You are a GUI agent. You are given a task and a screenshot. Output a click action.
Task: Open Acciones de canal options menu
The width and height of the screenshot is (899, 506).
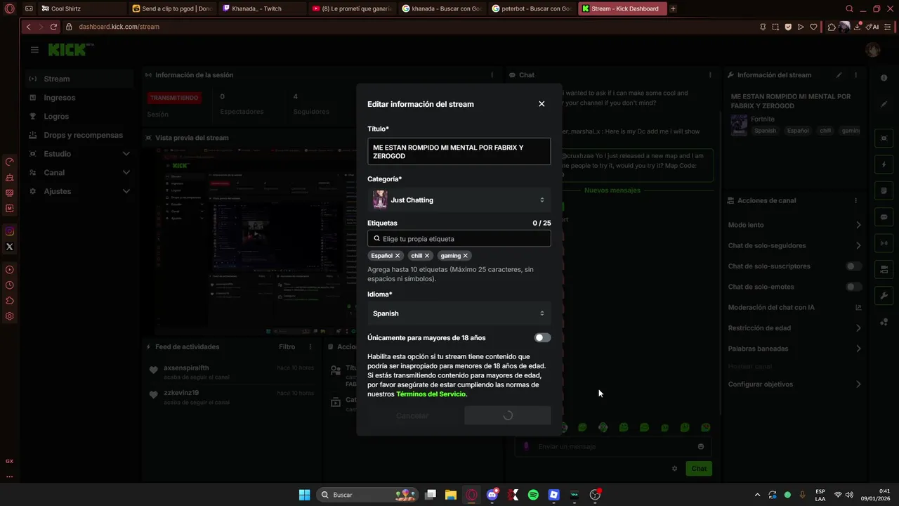pyautogui.click(x=855, y=201)
